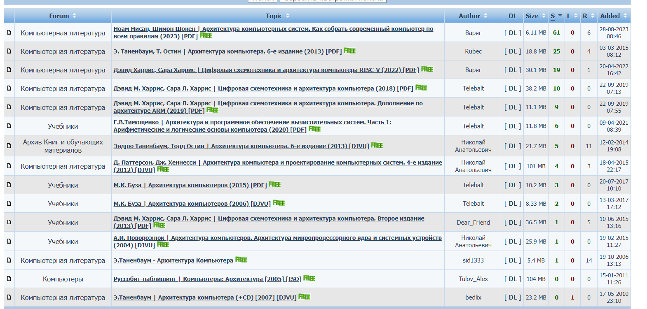647x309 pixels.
Task: Click DL for the 38.2 MB Харрис 2018 torrent
Action: (513, 88)
